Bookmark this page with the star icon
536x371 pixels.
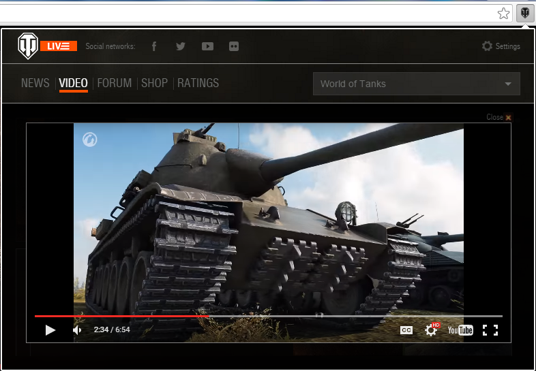click(503, 14)
